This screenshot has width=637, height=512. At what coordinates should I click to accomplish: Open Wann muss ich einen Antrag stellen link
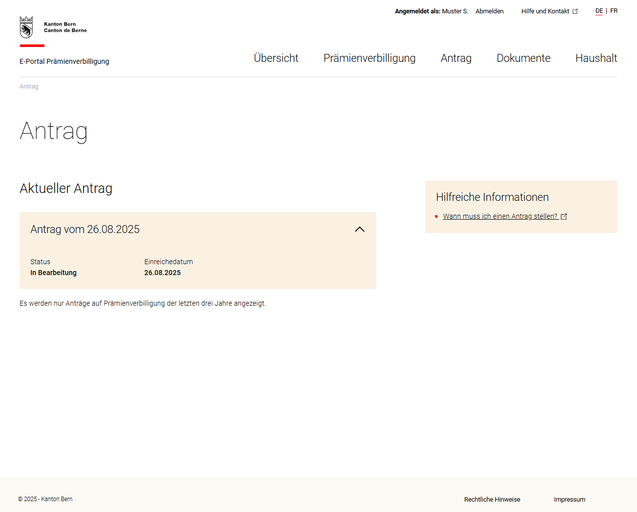point(500,216)
